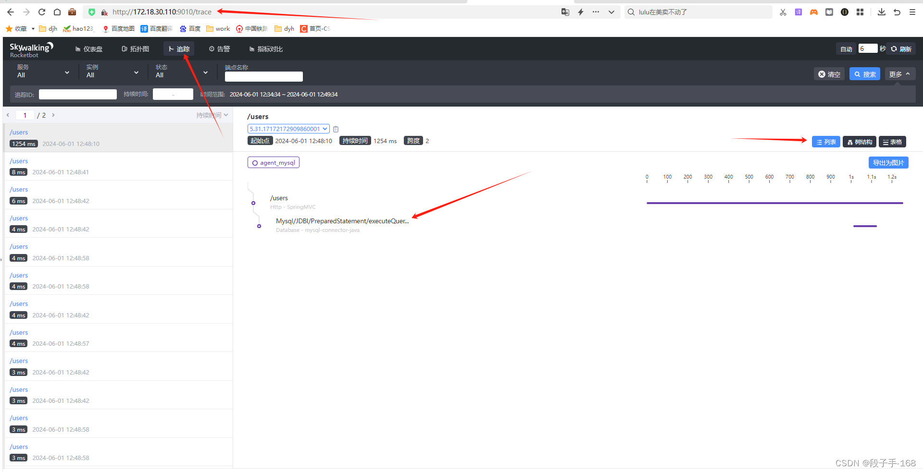Viewport: 923px width, 472px height.
Task: Focus the browser search box
Action: 698,12
